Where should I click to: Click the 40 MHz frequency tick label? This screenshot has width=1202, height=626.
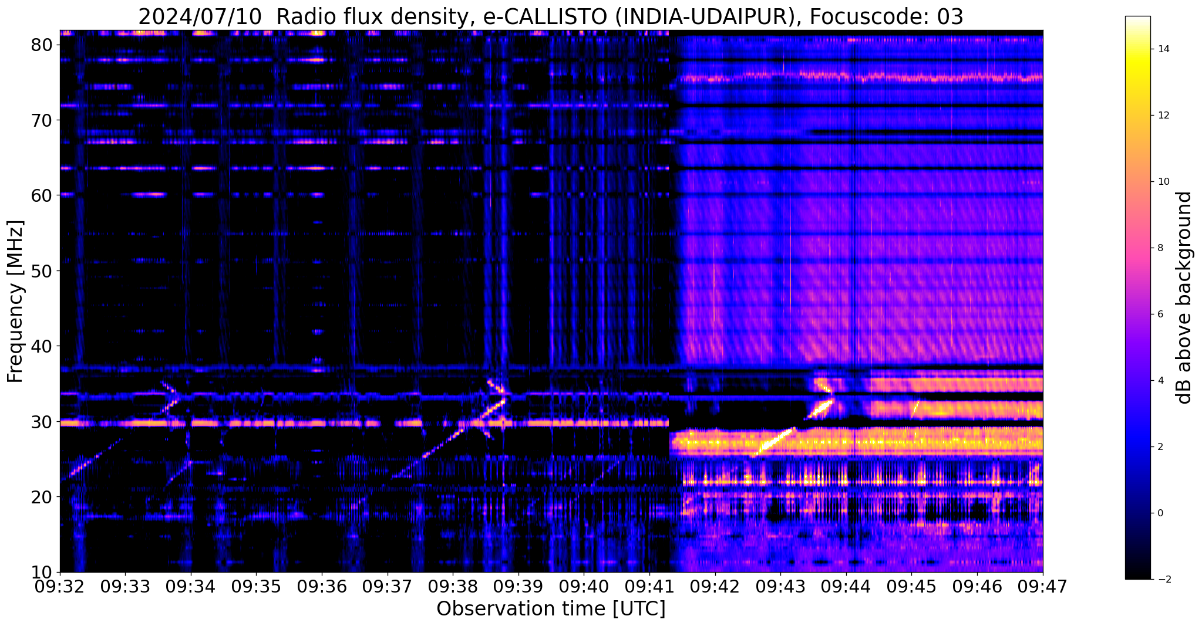tap(42, 346)
